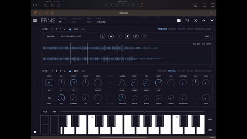Click the import waveform download icon

click(x=103, y=36)
